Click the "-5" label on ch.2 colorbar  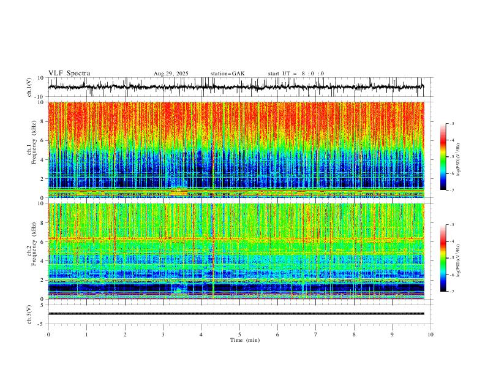coord(451,258)
